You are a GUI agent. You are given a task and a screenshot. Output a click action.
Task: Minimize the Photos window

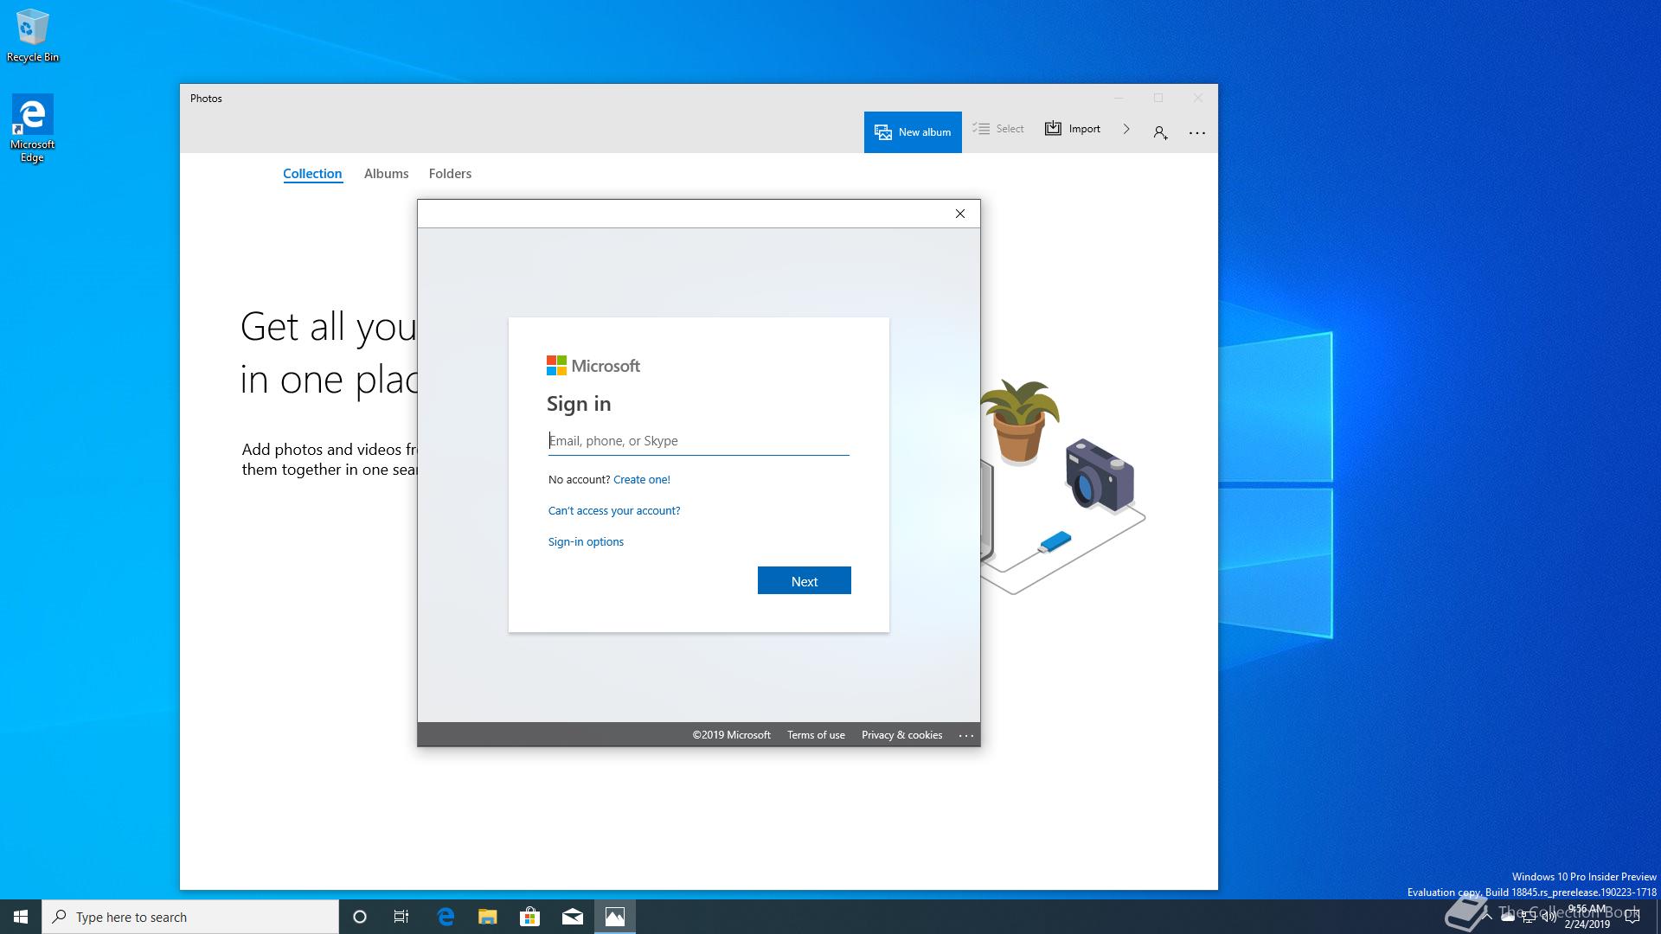(1119, 98)
